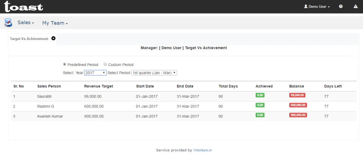
Task: Click the Revenue Target column header
Action: tap(99, 86)
